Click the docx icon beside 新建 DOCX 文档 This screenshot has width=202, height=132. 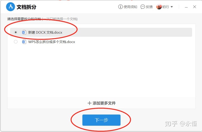(x=24, y=32)
